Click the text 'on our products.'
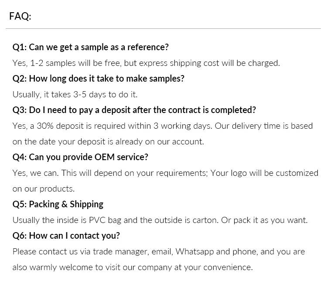The height and width of the screenshot is (288, 327). click(x=44, y=189)
